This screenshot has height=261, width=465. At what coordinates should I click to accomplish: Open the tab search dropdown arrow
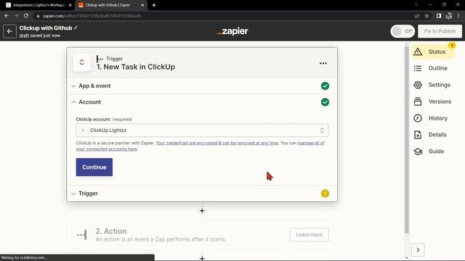416,5
